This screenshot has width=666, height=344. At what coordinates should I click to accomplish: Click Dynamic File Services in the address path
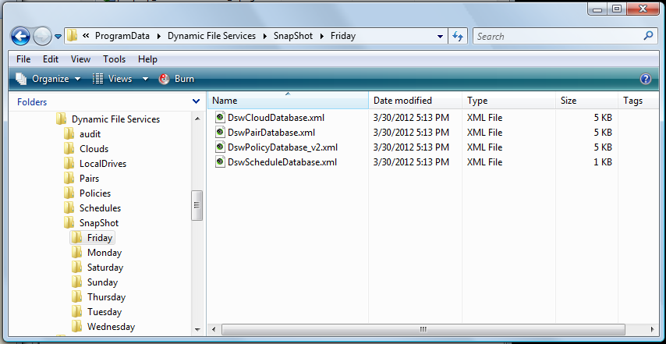pos(211,36)
